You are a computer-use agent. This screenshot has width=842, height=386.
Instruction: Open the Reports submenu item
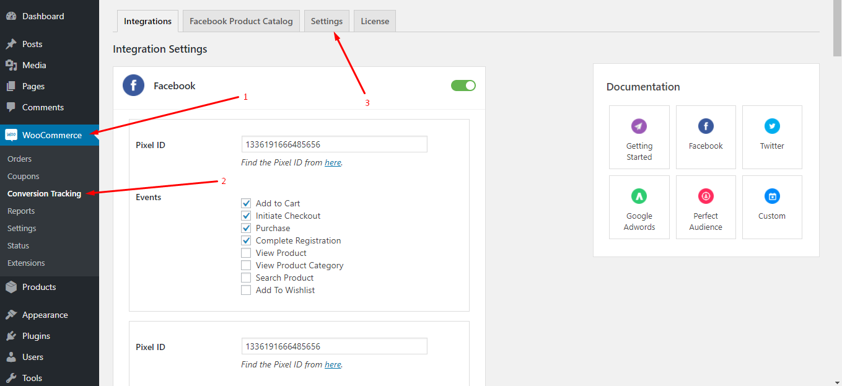click(x=21, y=211)
